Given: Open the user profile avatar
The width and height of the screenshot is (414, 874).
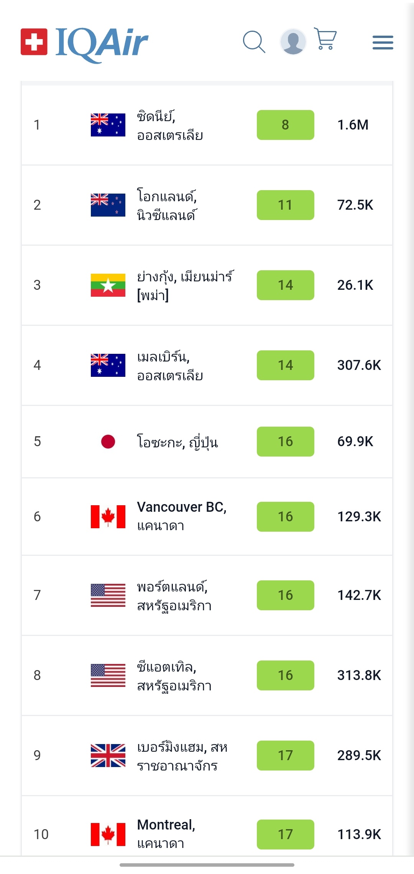Looking at the screenshot, I should tap(293, 41).
